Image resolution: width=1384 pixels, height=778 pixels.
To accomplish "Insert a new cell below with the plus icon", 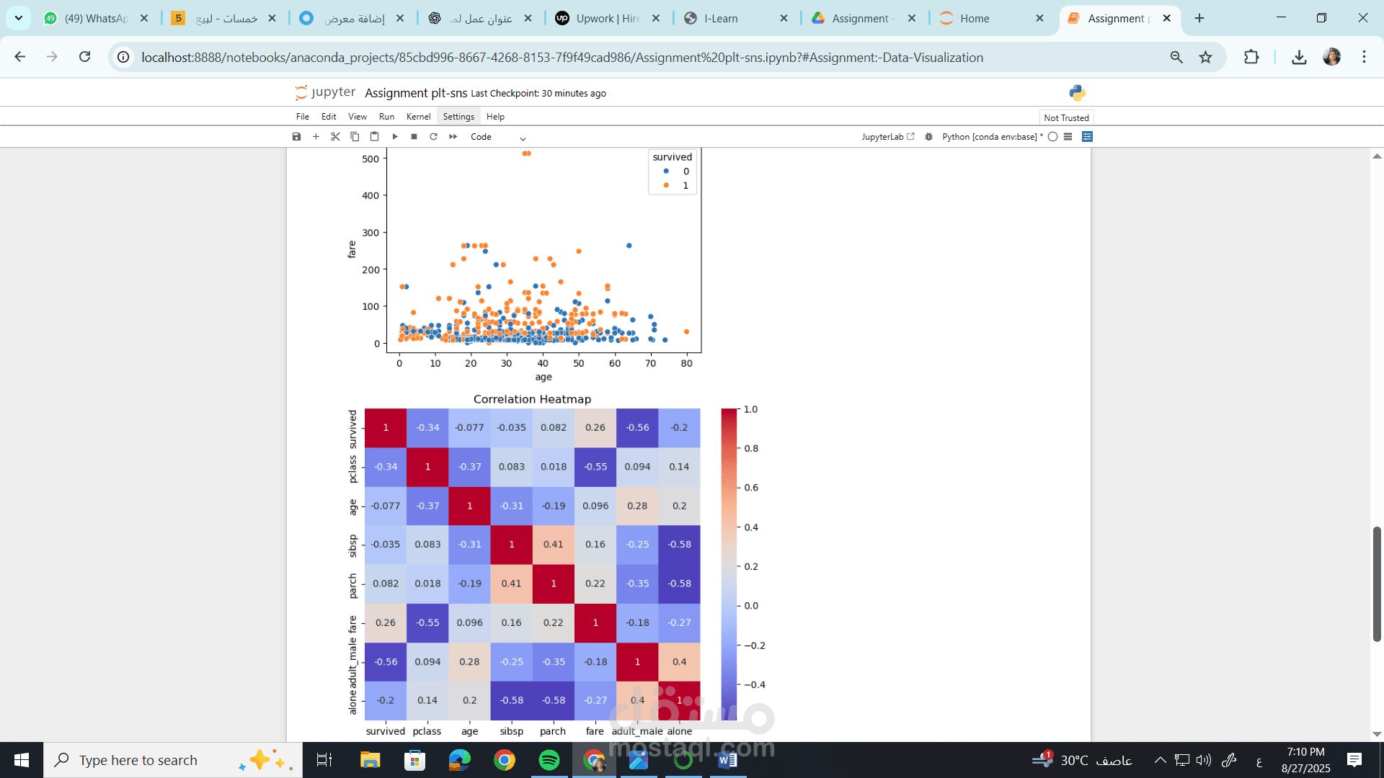I will click(x=316, y=137).
